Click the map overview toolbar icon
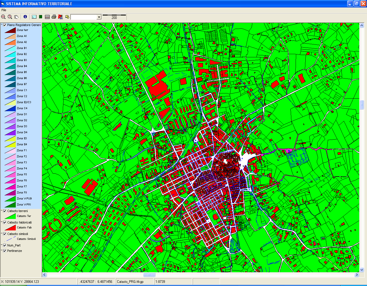367x286 pixels. click(34, 17)
